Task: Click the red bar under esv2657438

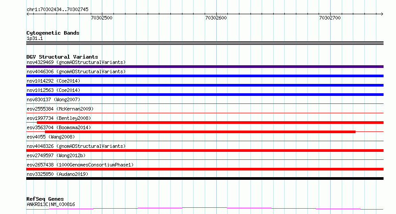Action: pos(205,169)
